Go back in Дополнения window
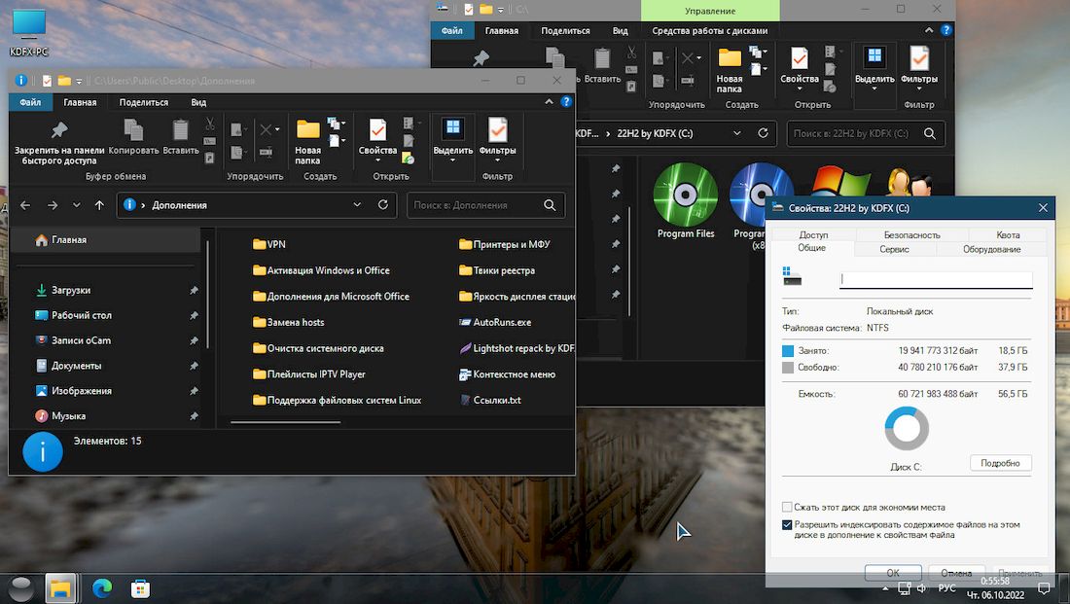1070x604 pixels. click(25, 205)
